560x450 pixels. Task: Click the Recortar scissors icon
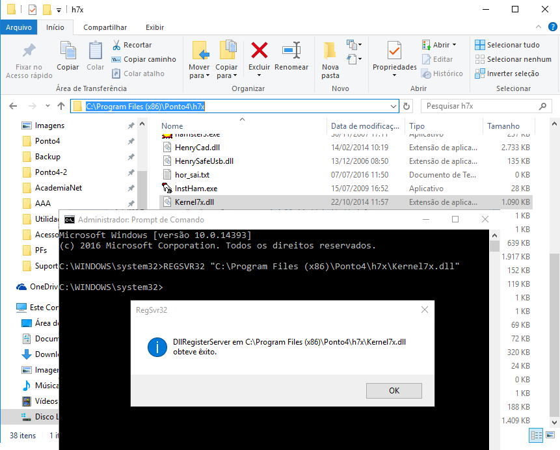(116, 45)
